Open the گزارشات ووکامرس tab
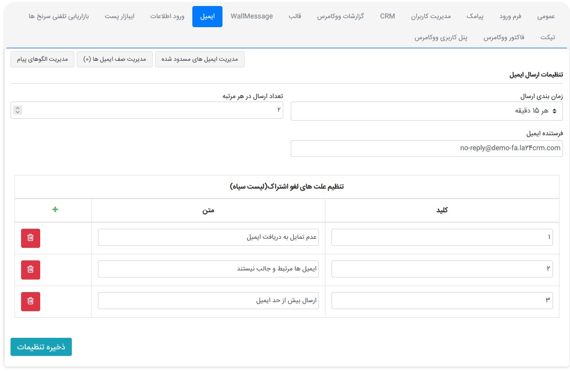570x371 pixels. 340,17
